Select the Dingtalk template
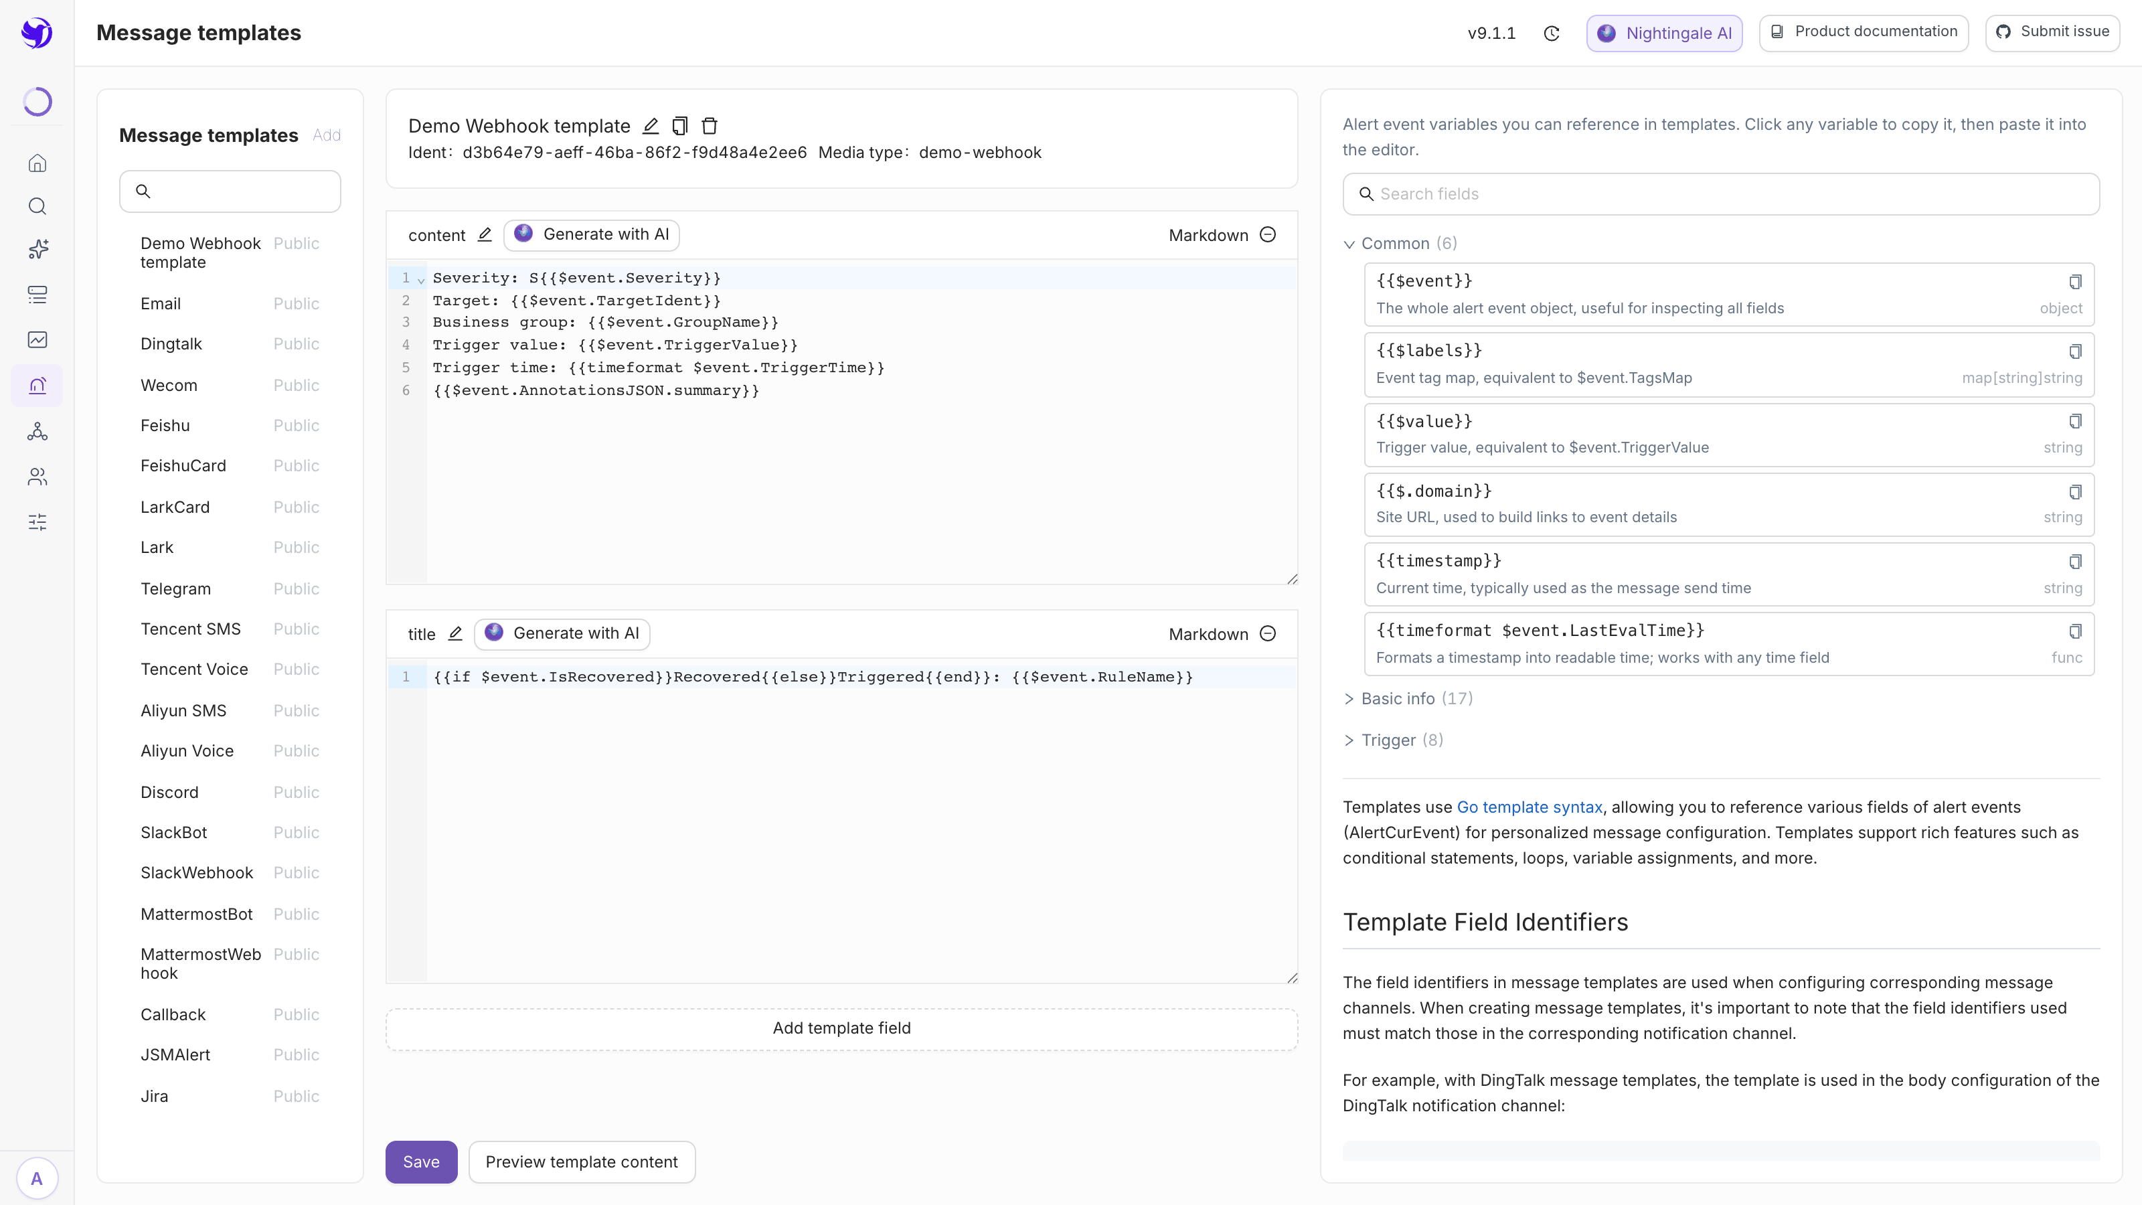This screenshot has width=2142, height=1205. [230, 344]
